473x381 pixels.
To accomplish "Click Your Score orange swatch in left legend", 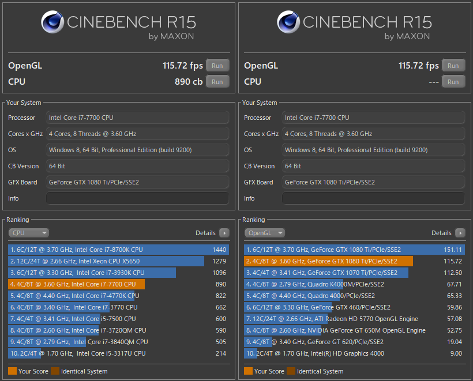I will point(12,371).
